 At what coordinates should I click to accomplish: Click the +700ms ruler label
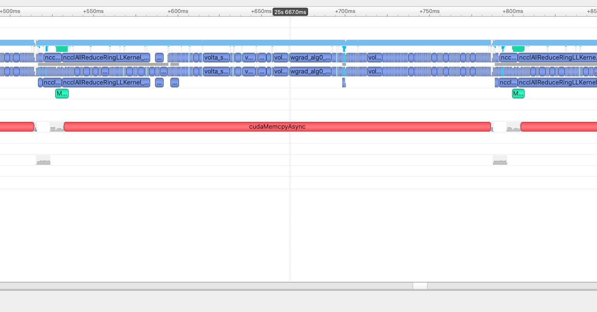345,11
